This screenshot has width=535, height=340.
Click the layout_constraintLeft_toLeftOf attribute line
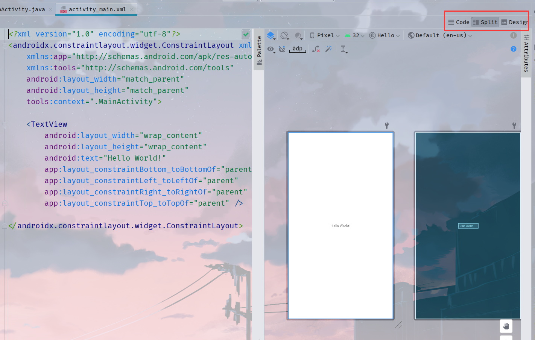141,181
